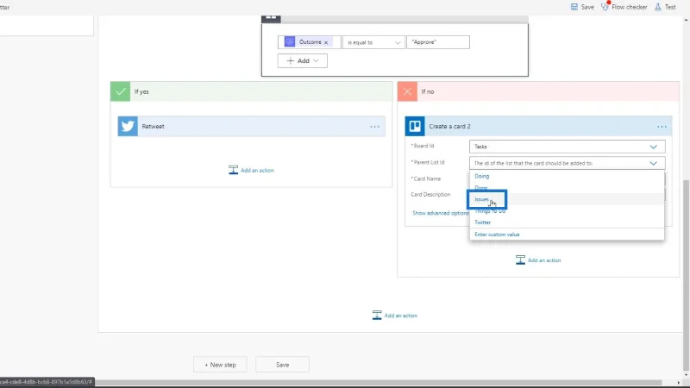The image size is (690, 388).
Task: Open the Retweet action ellipsis menu
Action: [374, 127]
